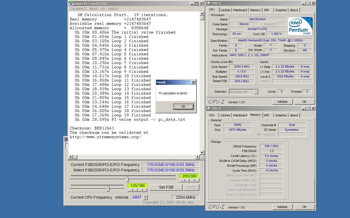Click the bottom CPU-Z window title icon
Viewport: 350px width, 218px height.
click(x=209, y=108)
